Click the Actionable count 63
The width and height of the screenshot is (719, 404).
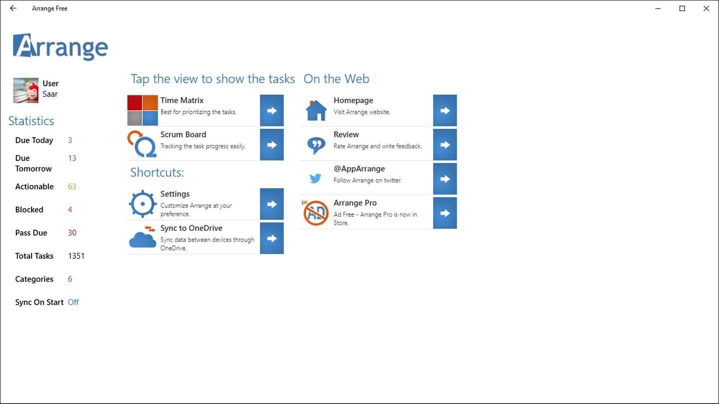click(x=72, y=187)
